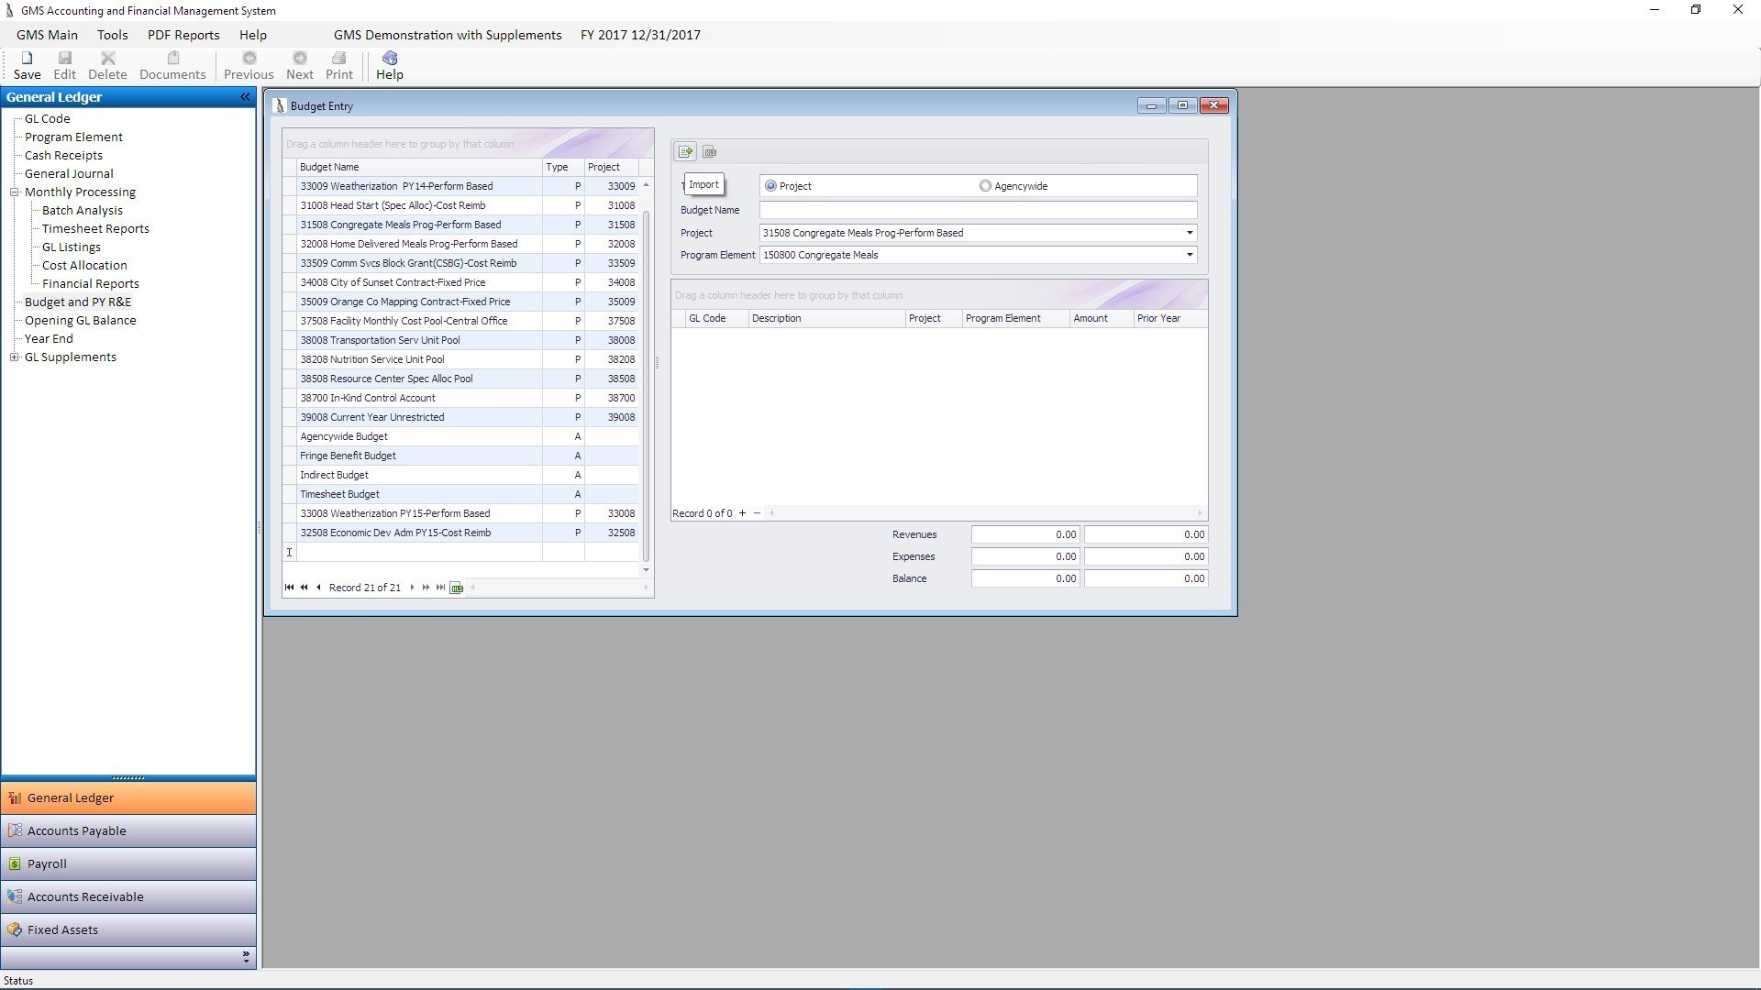Select the Project radio button

pos(770,186)
